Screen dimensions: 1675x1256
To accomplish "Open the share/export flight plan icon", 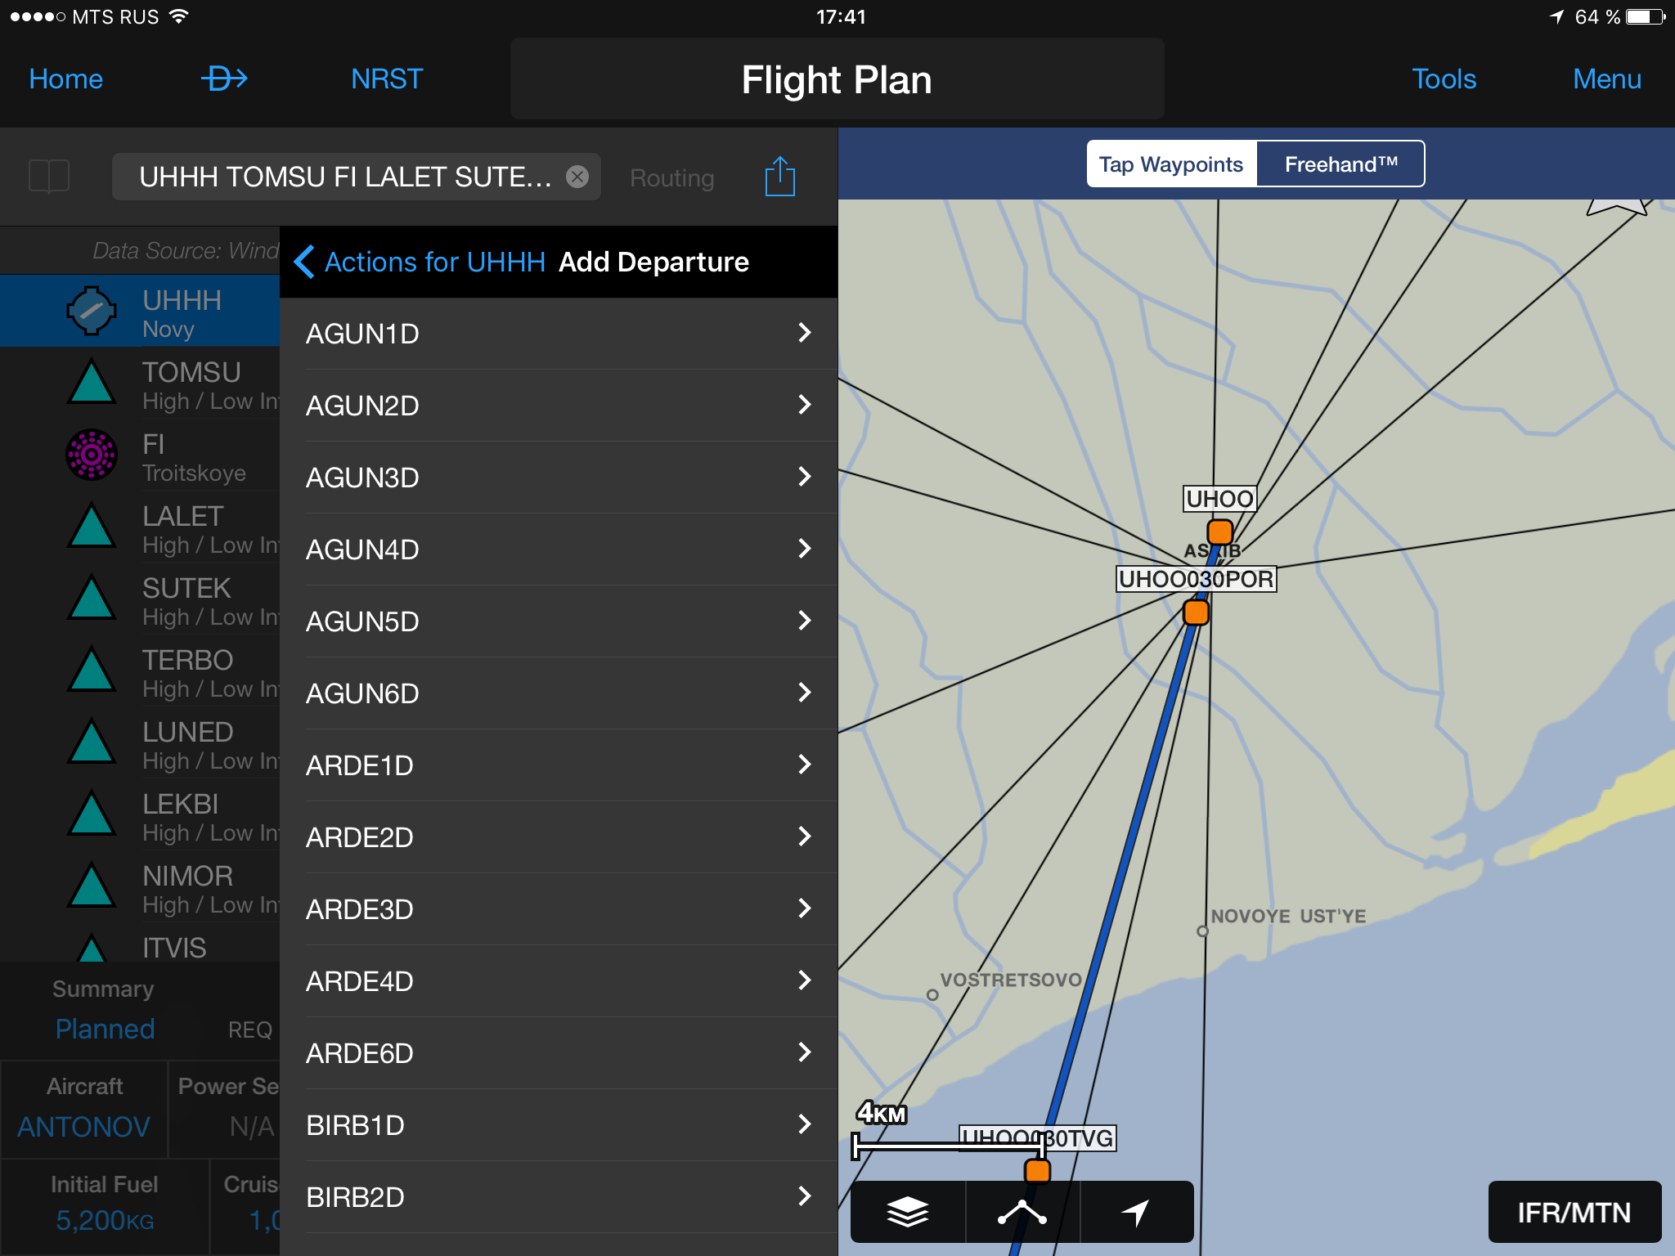I will [779, 177].
